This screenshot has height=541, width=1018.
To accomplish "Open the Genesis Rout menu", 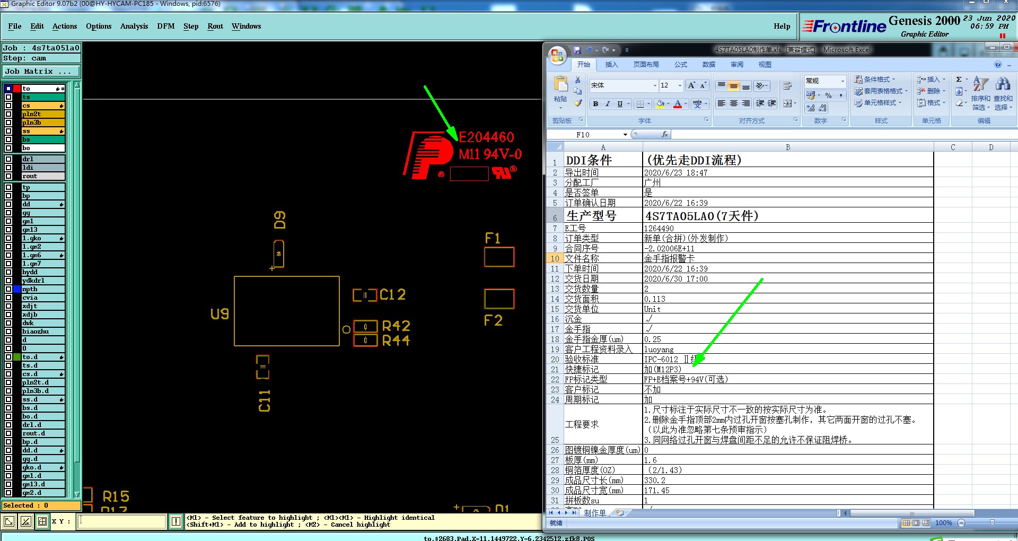I will click(215, 27).
